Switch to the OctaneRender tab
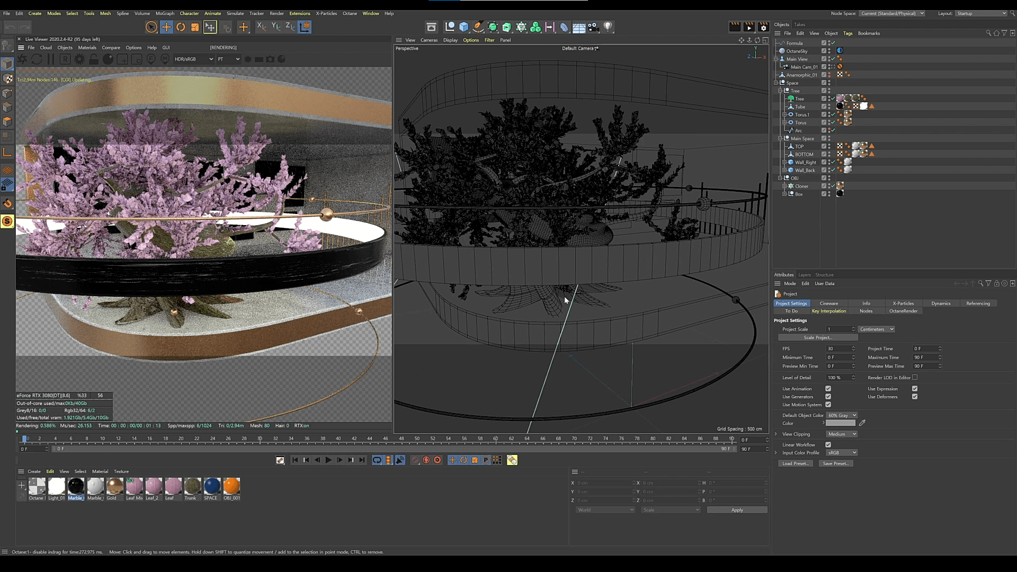This screenshot has width=1017, height=572. click(903, 311)
